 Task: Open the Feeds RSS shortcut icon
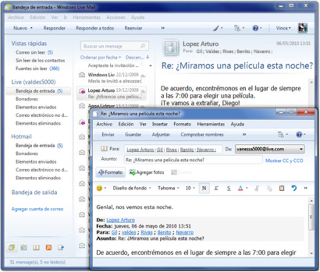[x=49, y=248]
